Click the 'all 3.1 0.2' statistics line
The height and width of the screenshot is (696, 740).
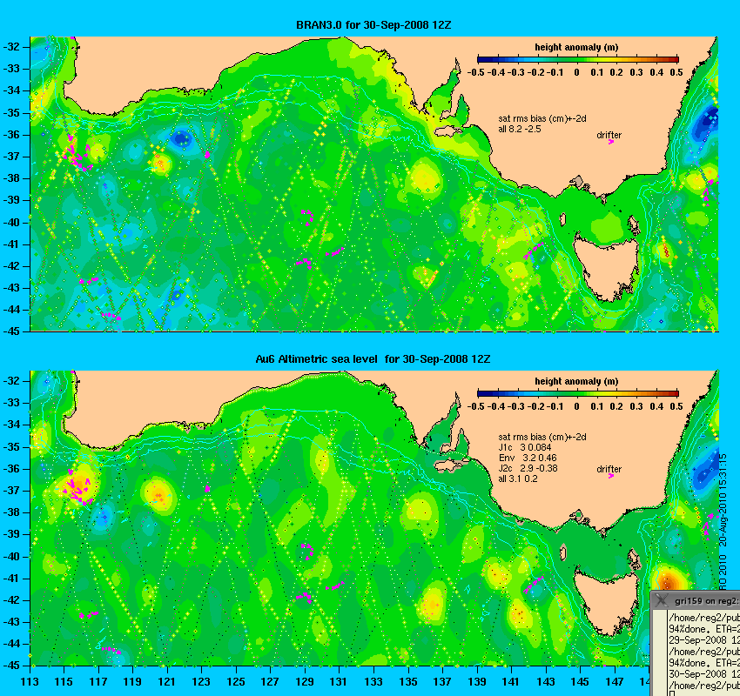518,478
